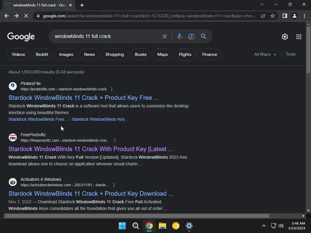Filter results by Reddit
This screenshot has width=311, height=233.
pyautogui.click(x=42, y=54)
